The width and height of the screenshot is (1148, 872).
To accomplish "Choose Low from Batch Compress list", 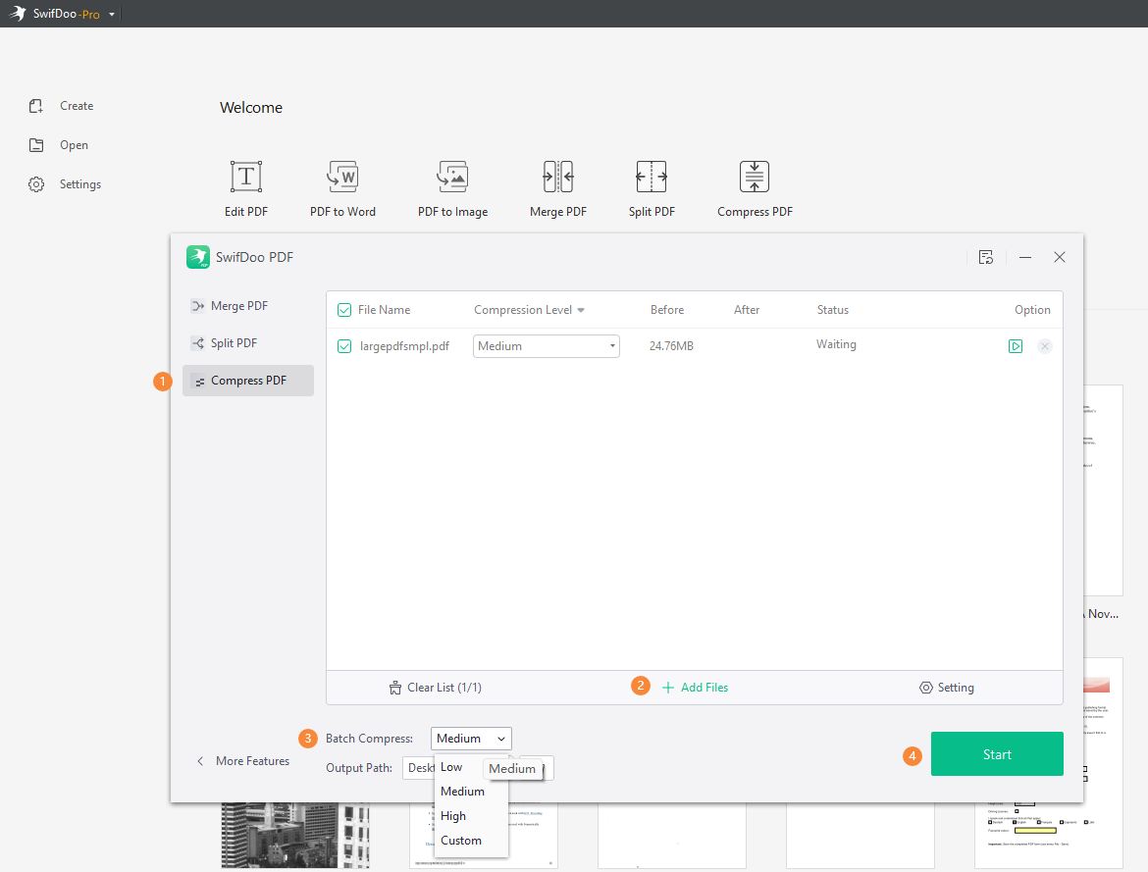I will pos(451,767).
